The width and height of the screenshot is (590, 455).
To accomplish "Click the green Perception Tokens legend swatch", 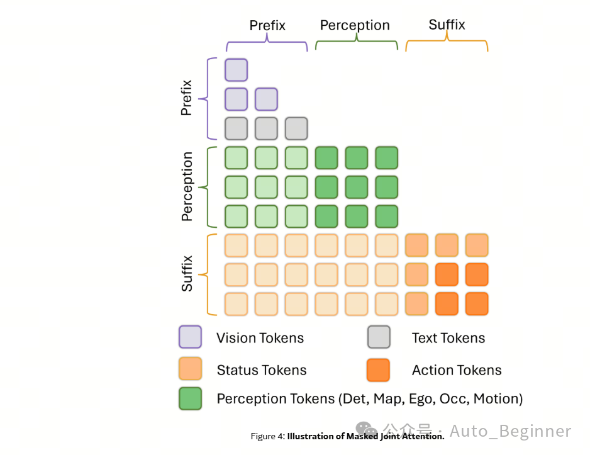I will click(x=190, y=398).
